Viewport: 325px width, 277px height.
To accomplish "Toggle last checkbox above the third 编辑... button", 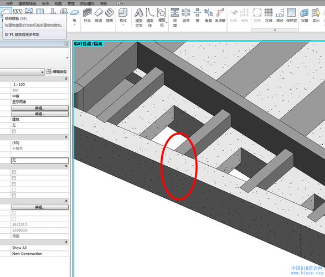I will coord(14,196).
